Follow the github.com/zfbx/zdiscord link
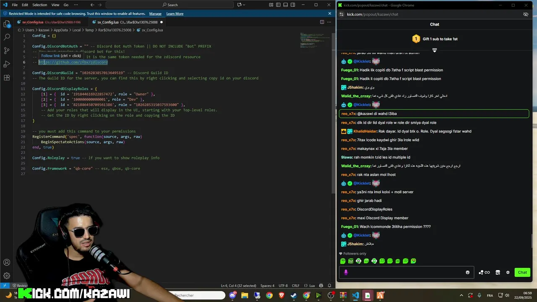Image resolution: width=537 pixels, height=302 pixels. tap(73, 62)
